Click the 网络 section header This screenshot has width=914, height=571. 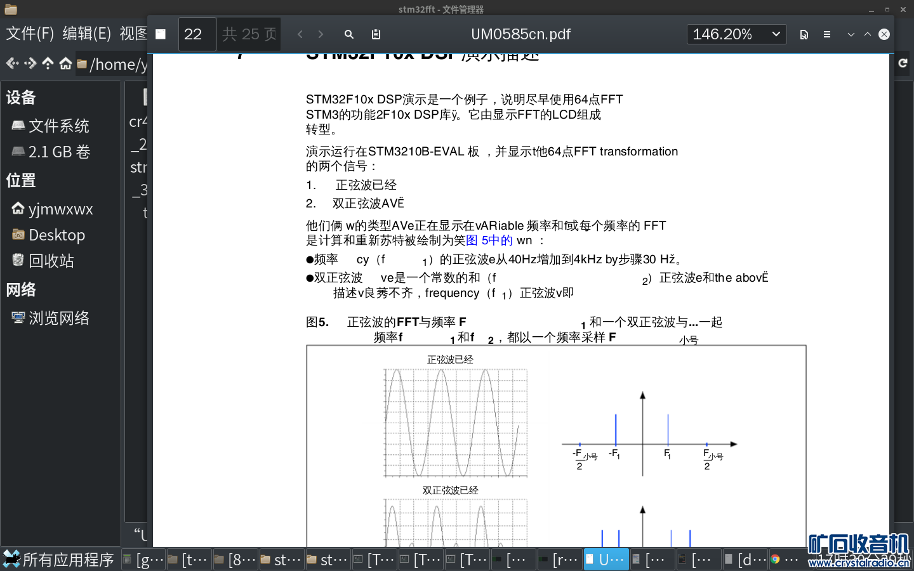21,289
